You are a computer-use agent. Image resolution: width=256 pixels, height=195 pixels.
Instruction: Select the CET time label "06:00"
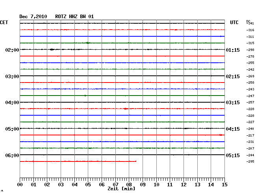[12, 155]
